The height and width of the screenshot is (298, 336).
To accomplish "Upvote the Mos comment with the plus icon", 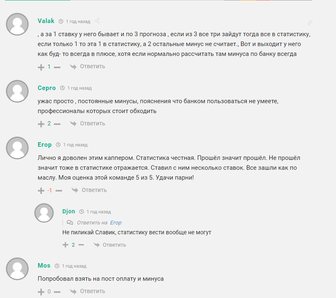I will point(41,292).
